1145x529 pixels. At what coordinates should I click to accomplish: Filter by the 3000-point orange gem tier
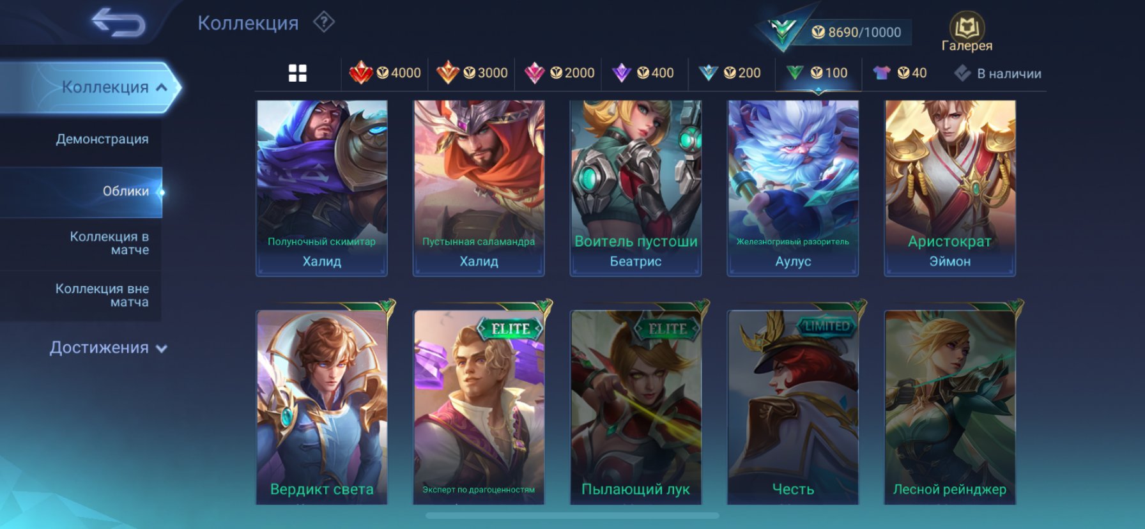tap(472, 73)
